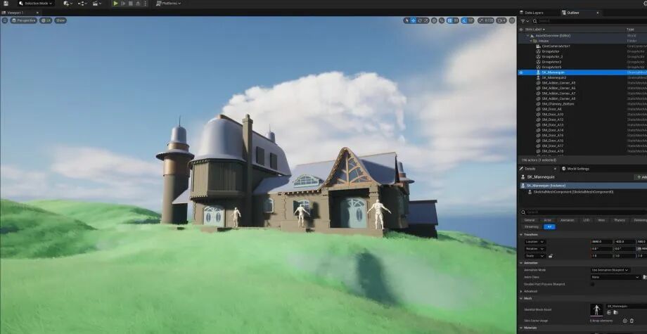
Task: Collapse the Transform section
Action: [521, 235]
